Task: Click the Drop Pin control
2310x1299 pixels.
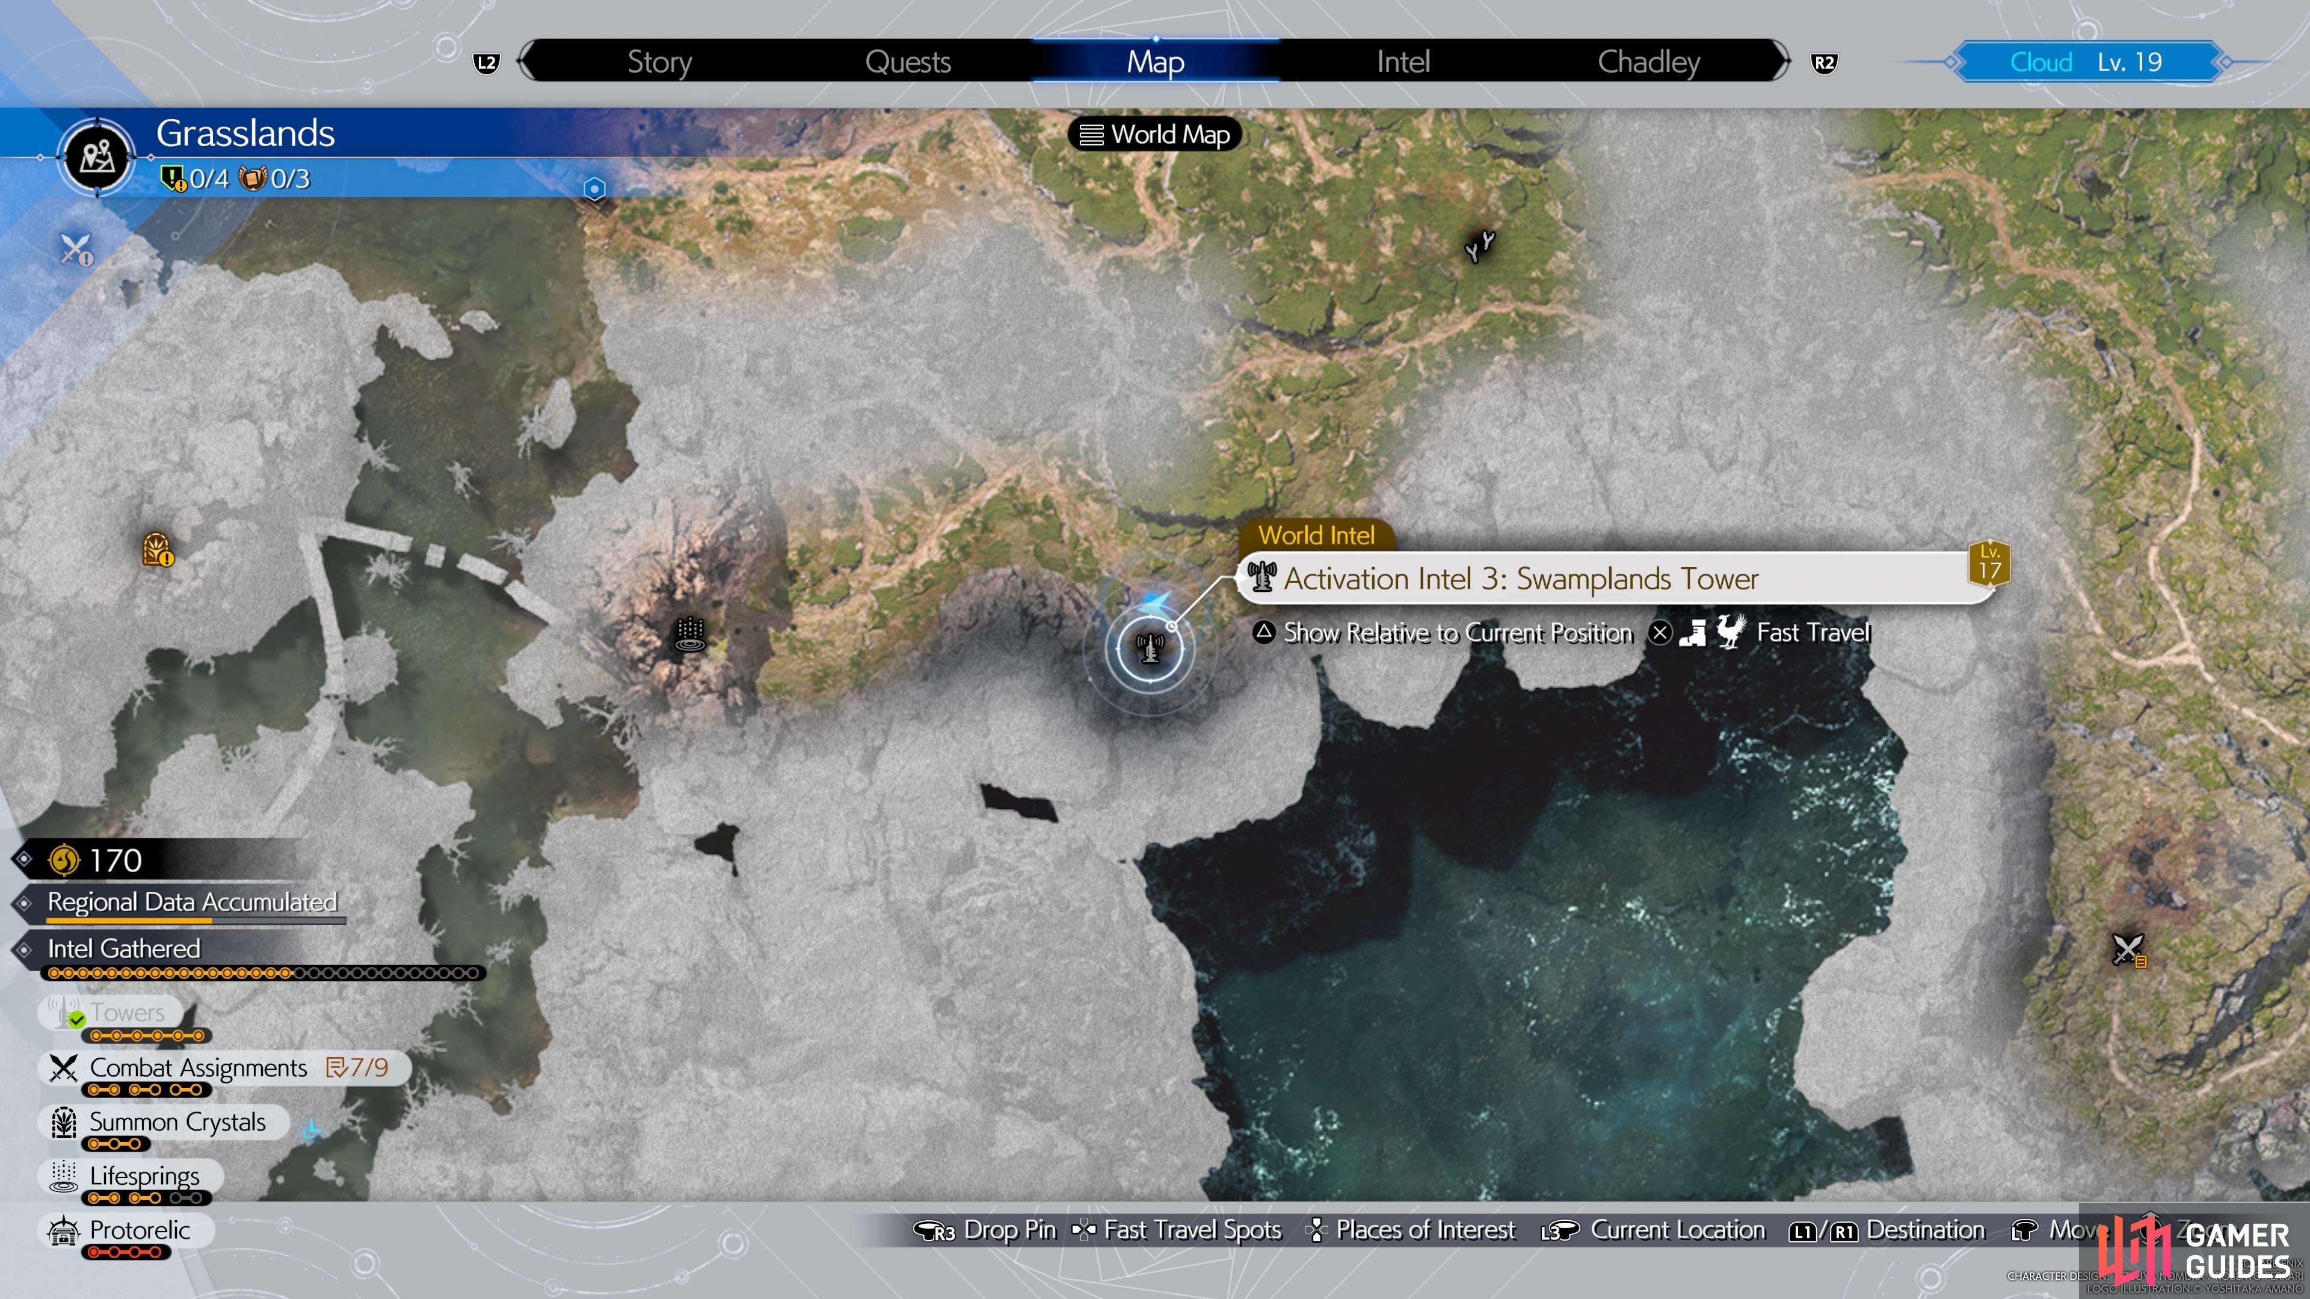Action: point(985,1230)
